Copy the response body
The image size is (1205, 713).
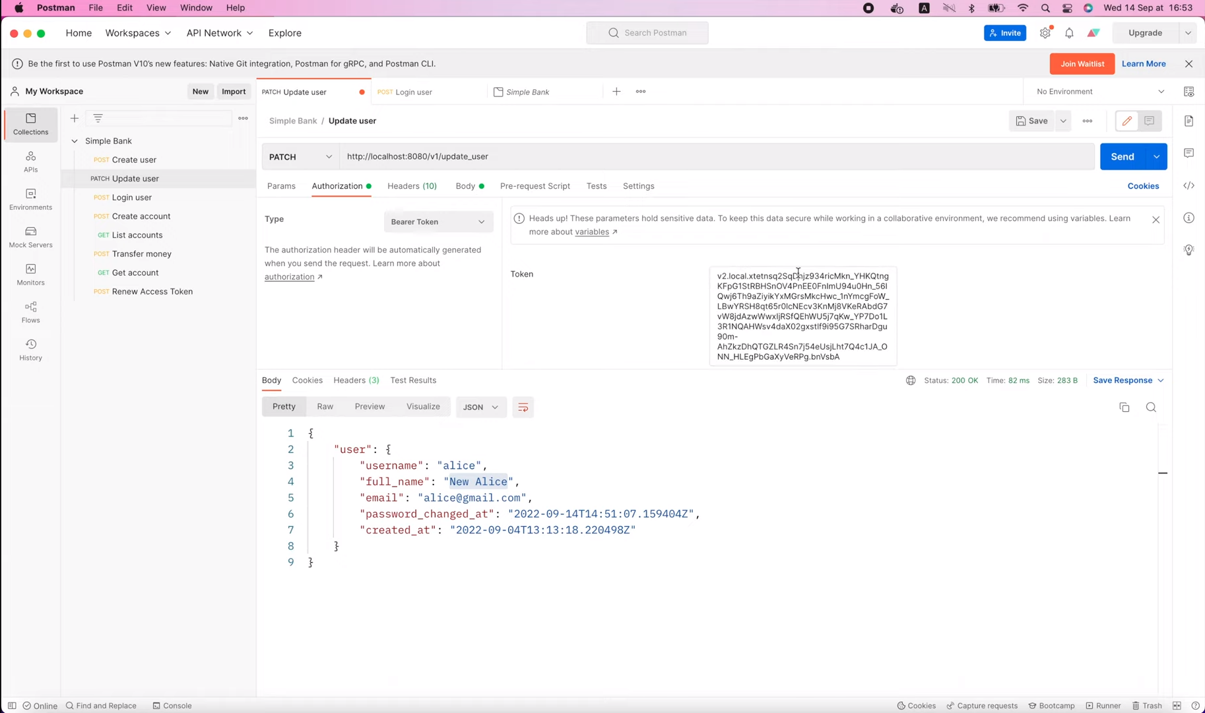(x=1124, y=407)
